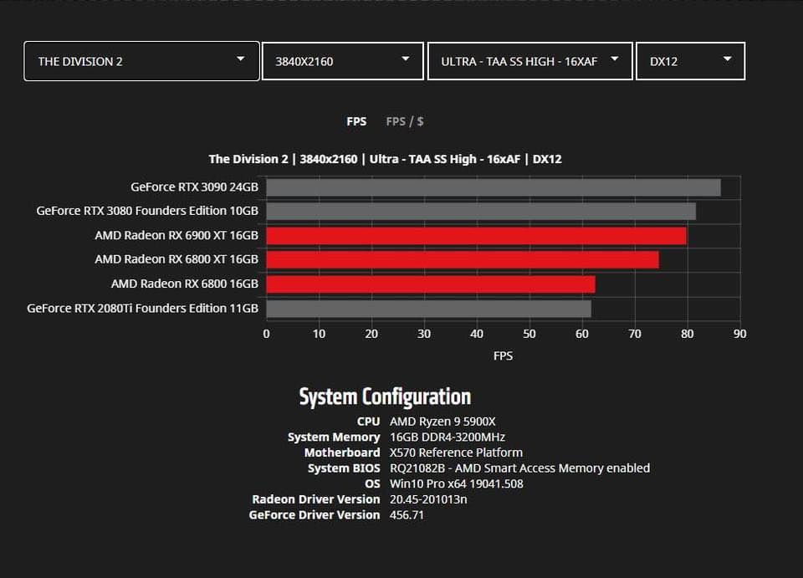Screen dimensions: 803x578
Task: Switch to the FPS tab
Action: click(x=356, y=121)
